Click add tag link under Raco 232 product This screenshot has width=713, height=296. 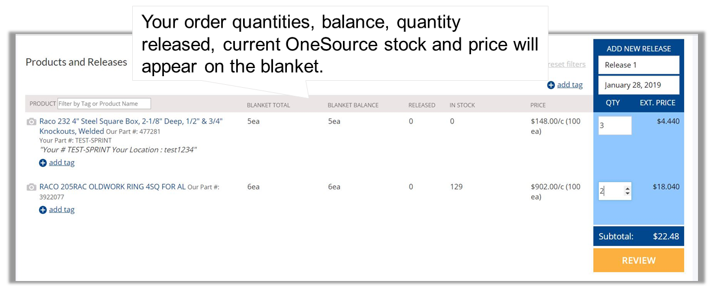click(x=62, y=163)
